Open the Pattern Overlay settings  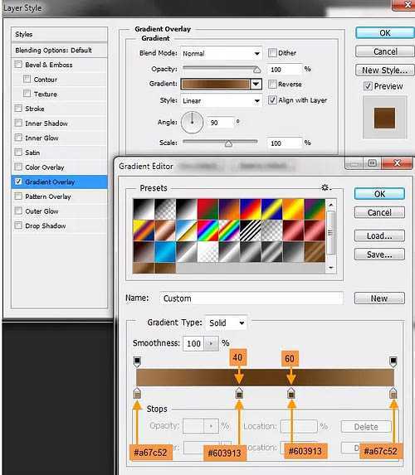tap(48, 196)
